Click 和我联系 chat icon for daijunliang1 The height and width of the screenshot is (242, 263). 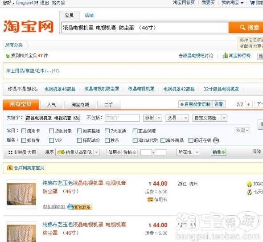coord(79,207)
